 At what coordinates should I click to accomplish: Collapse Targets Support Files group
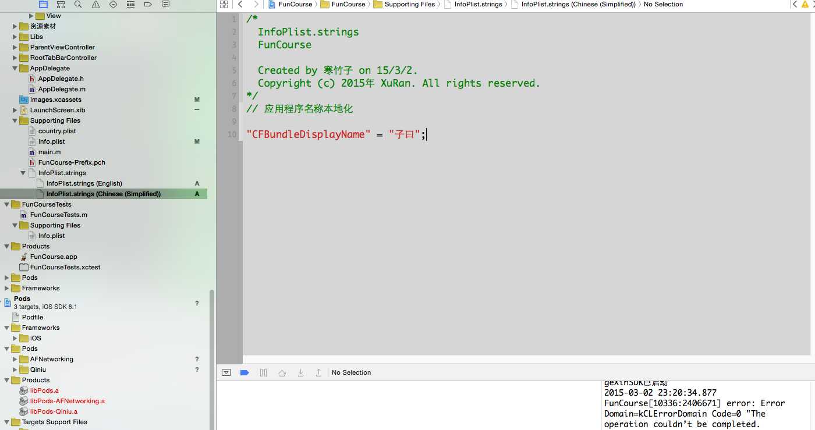[7, 422]
